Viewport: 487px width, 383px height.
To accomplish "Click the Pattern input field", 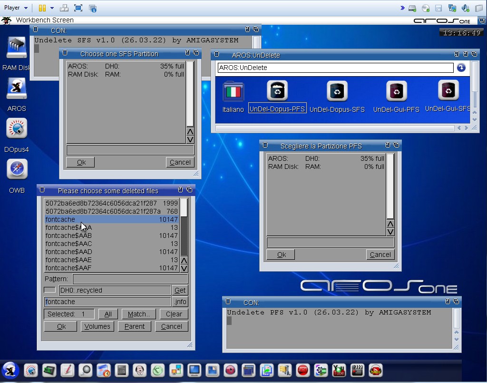I will [130, 279].
